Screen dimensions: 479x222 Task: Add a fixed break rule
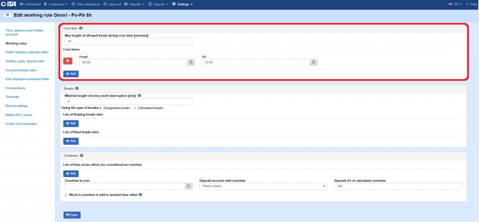71,141
